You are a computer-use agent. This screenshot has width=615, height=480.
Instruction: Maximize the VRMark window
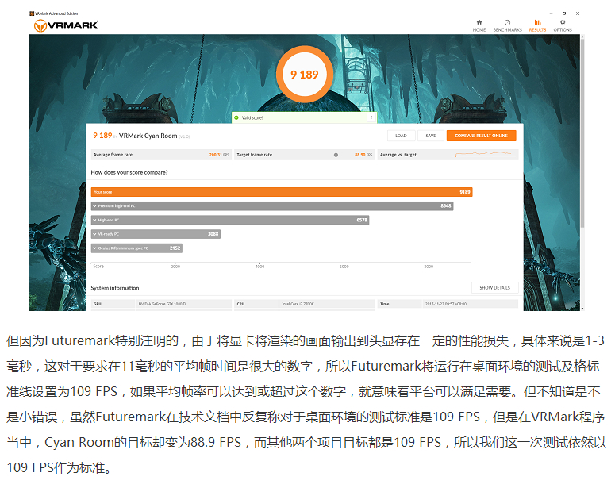564,13
